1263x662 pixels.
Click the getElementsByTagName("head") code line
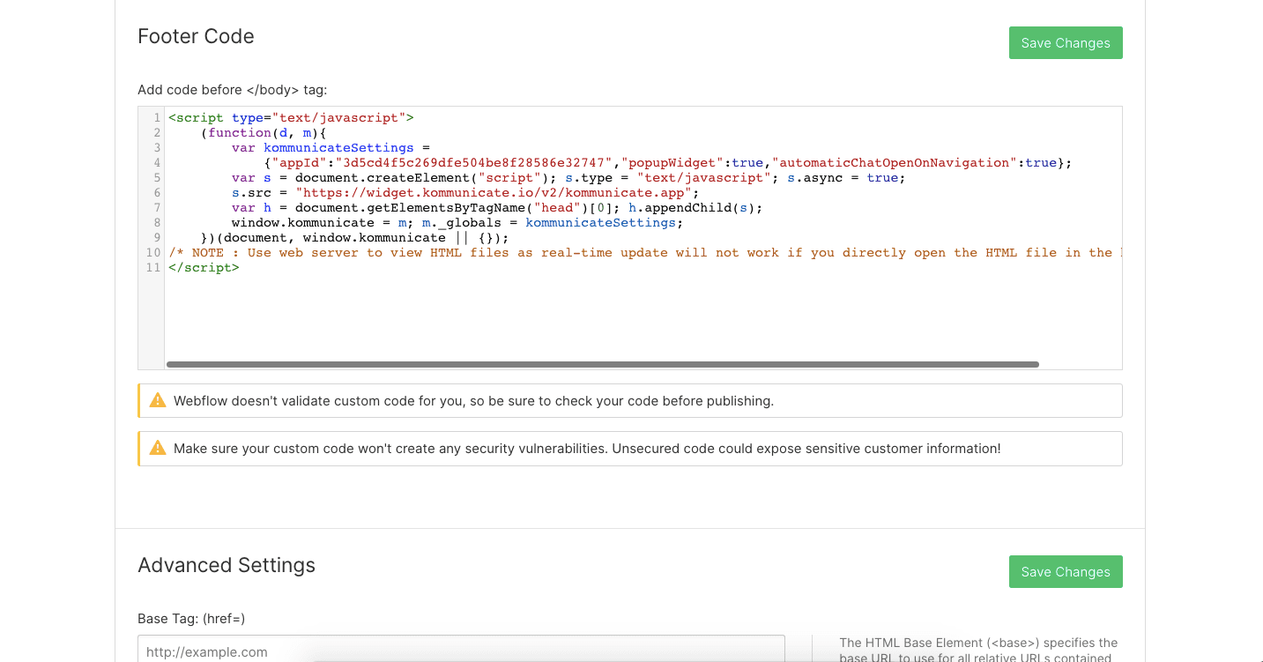497,207
